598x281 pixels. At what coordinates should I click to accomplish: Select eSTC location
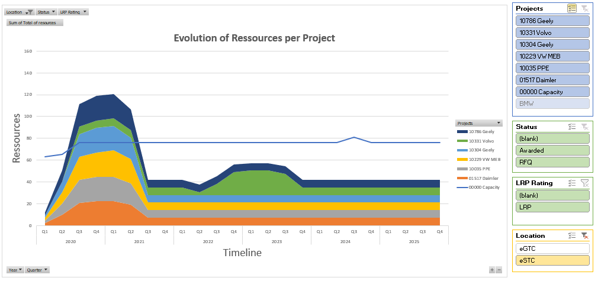click(x=552, y=260)
